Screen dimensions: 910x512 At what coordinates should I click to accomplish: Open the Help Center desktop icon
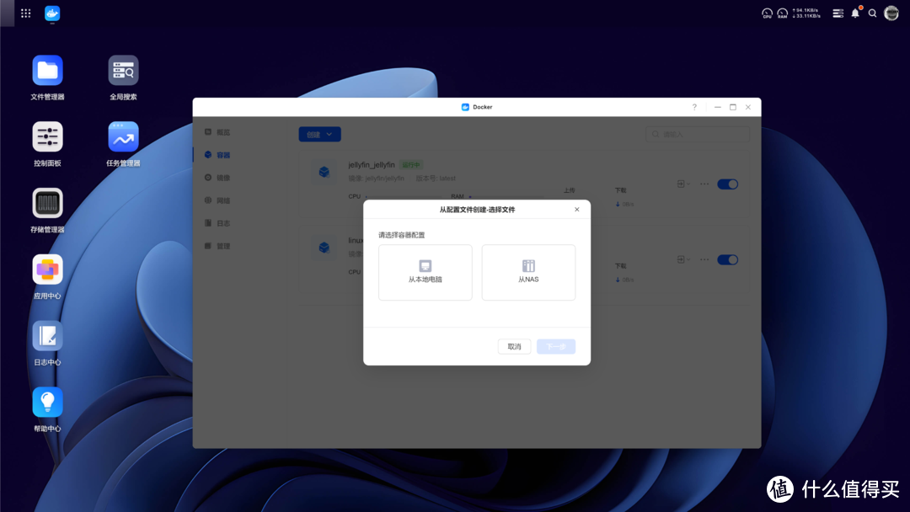pyautogui.click(x=47, y=403)
